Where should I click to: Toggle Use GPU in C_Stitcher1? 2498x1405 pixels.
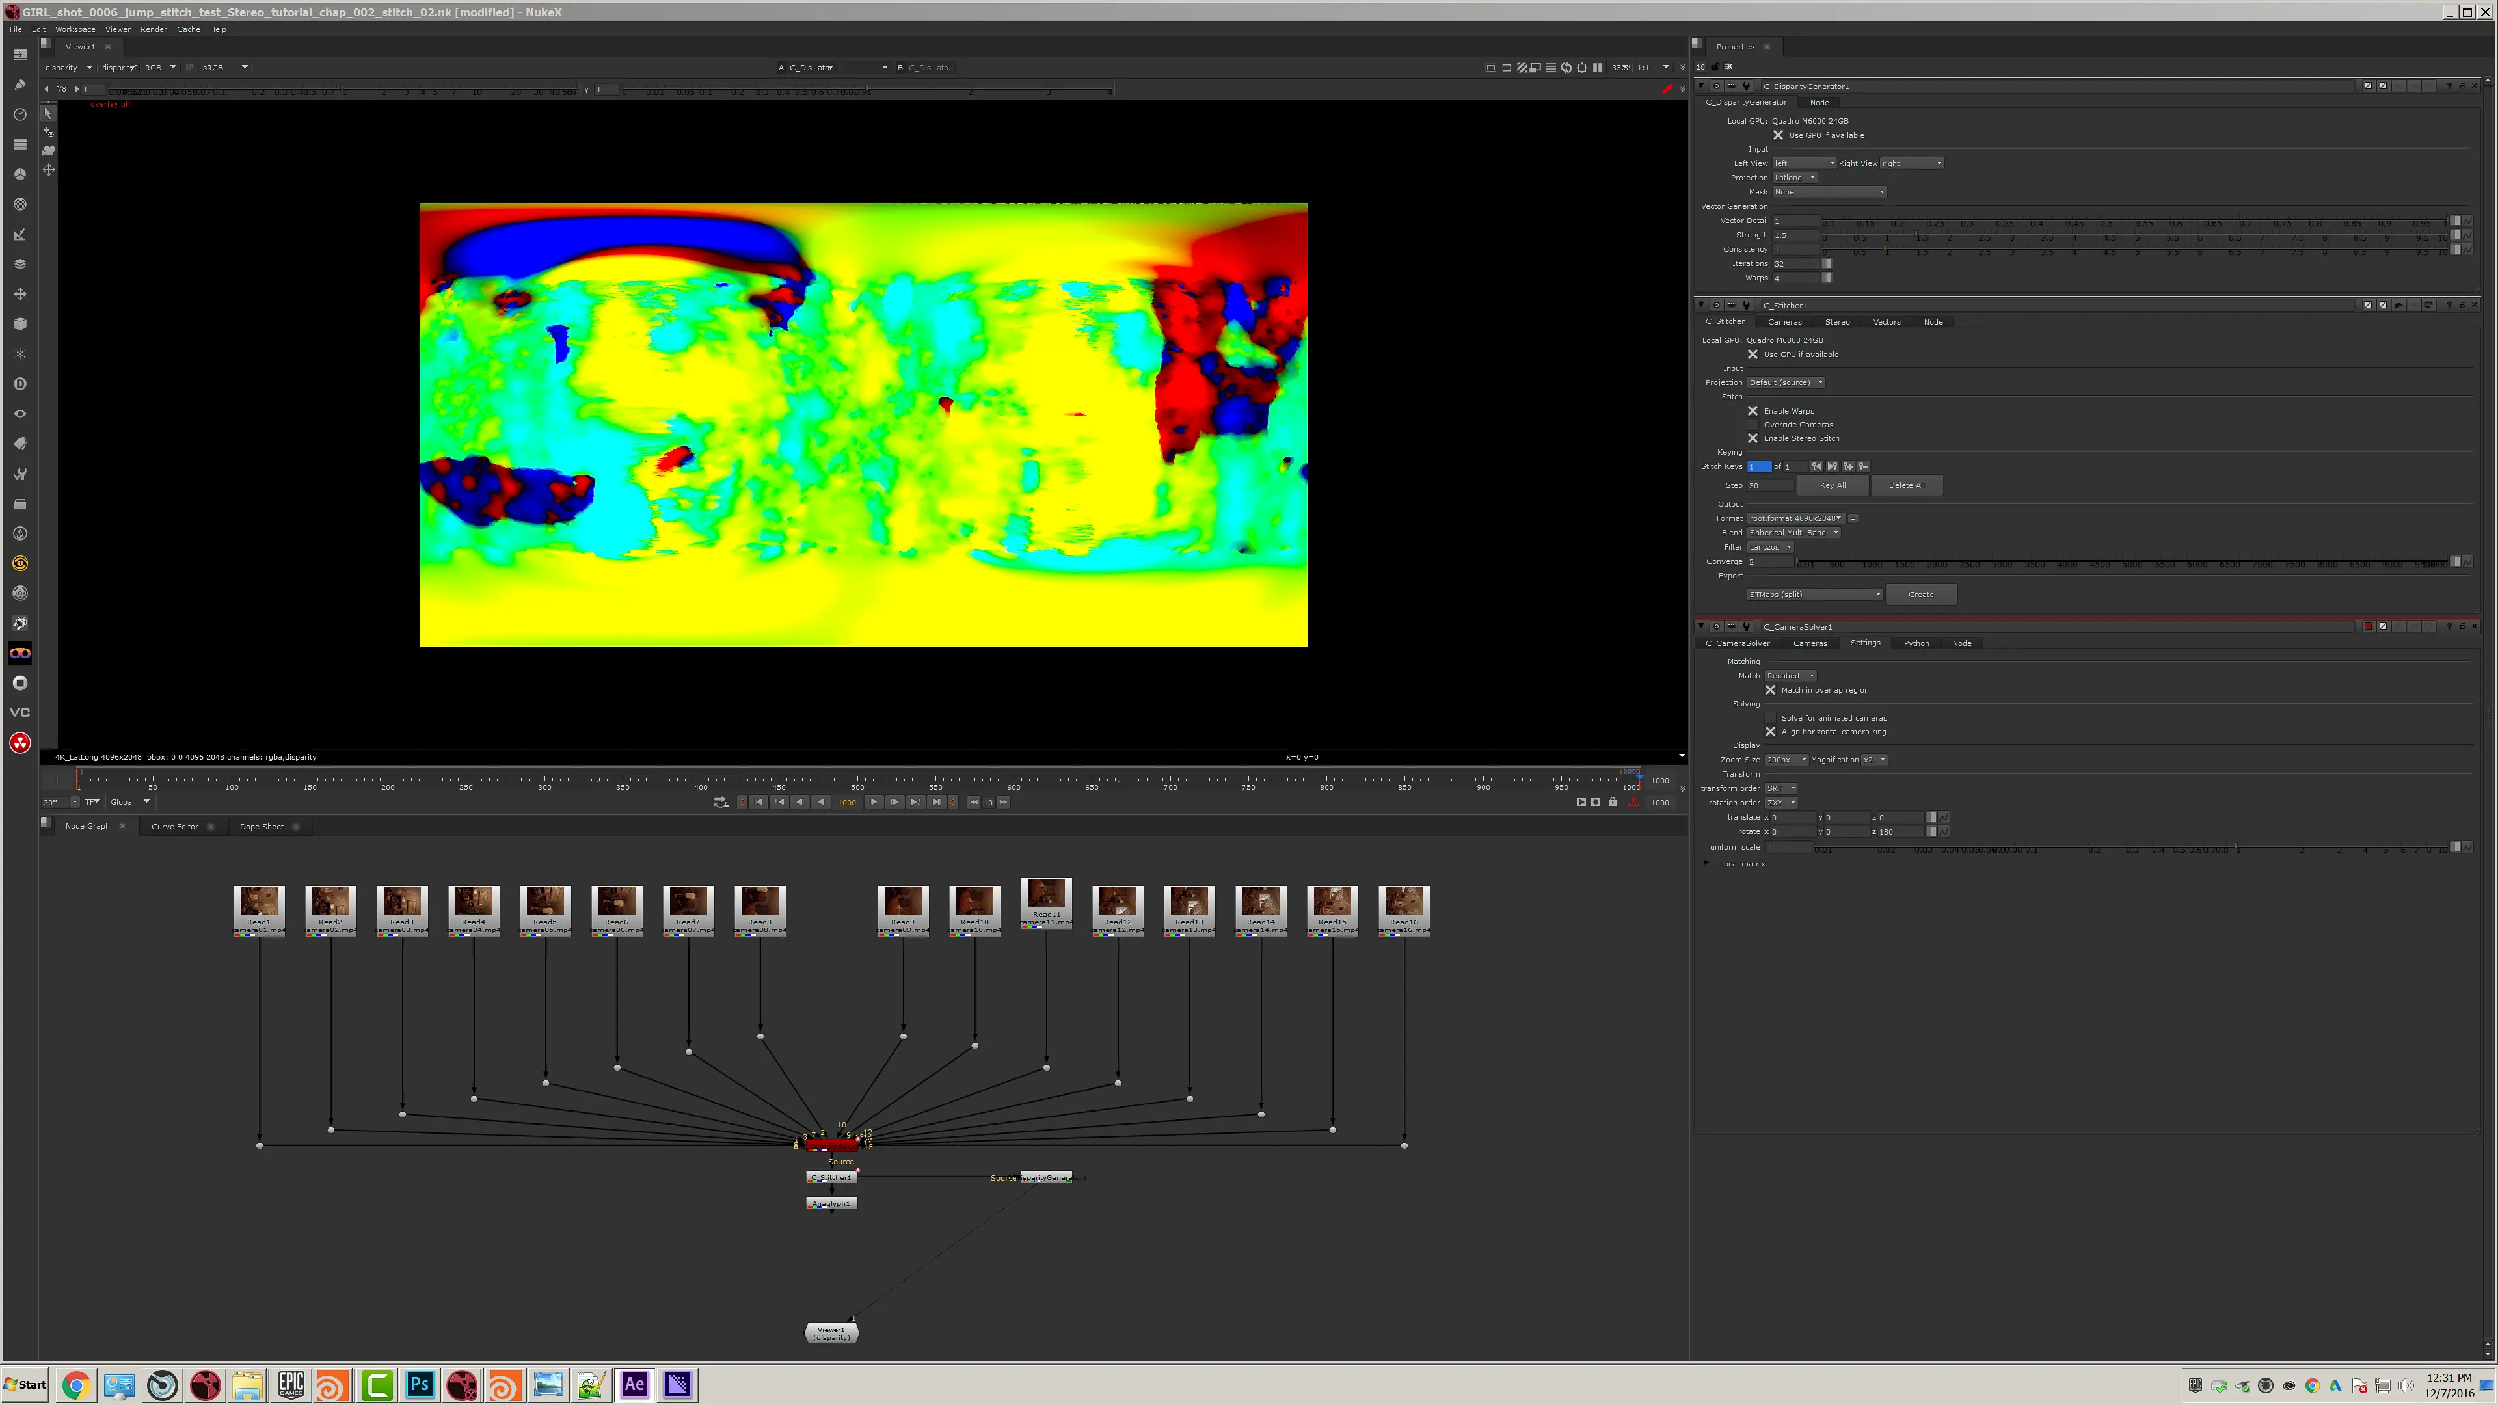pyautogui.click(x=1753, y=355)
